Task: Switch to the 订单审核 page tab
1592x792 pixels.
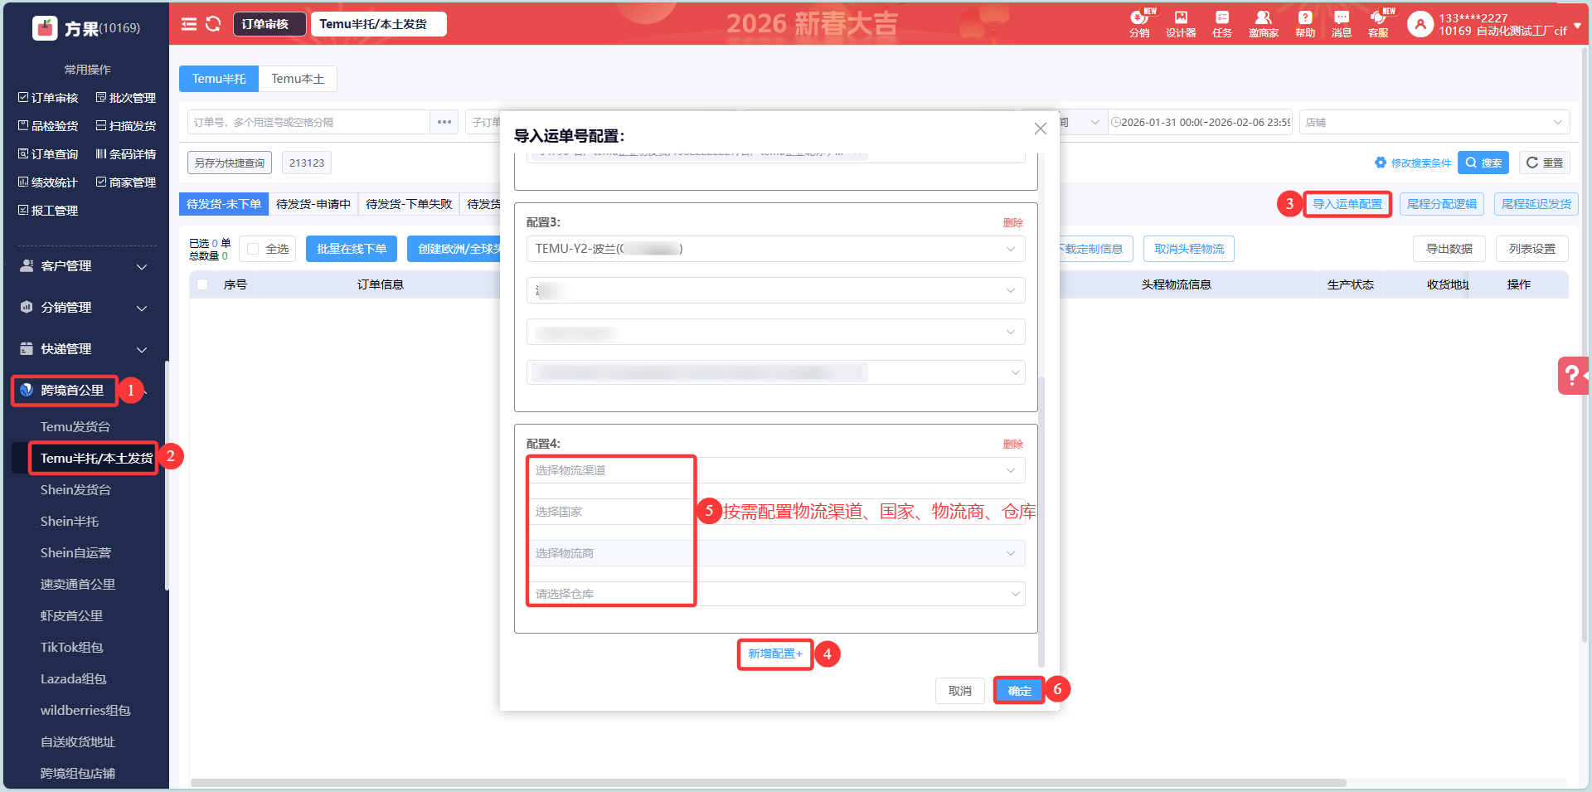Action: coord(269,24)
